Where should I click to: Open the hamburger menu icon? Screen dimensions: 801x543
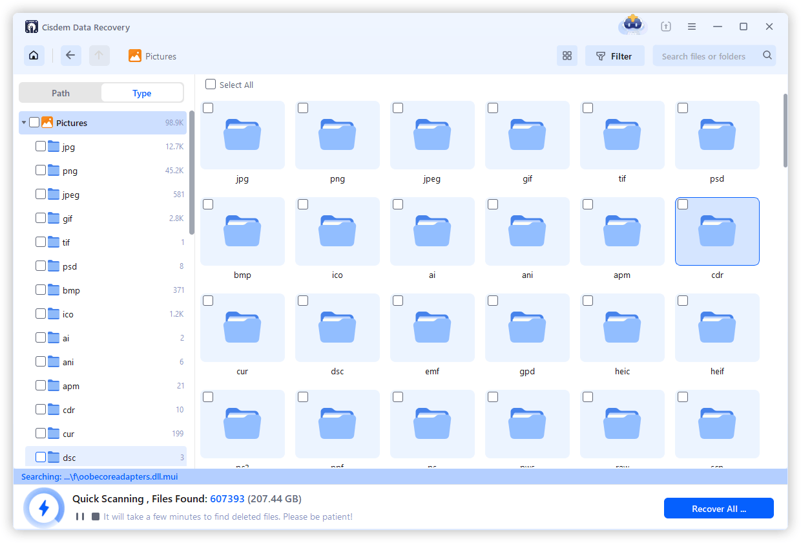pyautogui.click(x=691, y=27)
